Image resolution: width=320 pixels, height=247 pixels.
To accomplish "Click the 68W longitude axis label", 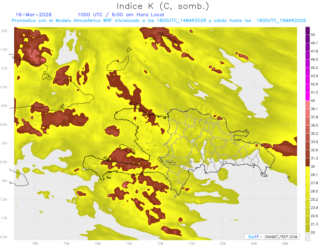I will click(x=285, y=243).
